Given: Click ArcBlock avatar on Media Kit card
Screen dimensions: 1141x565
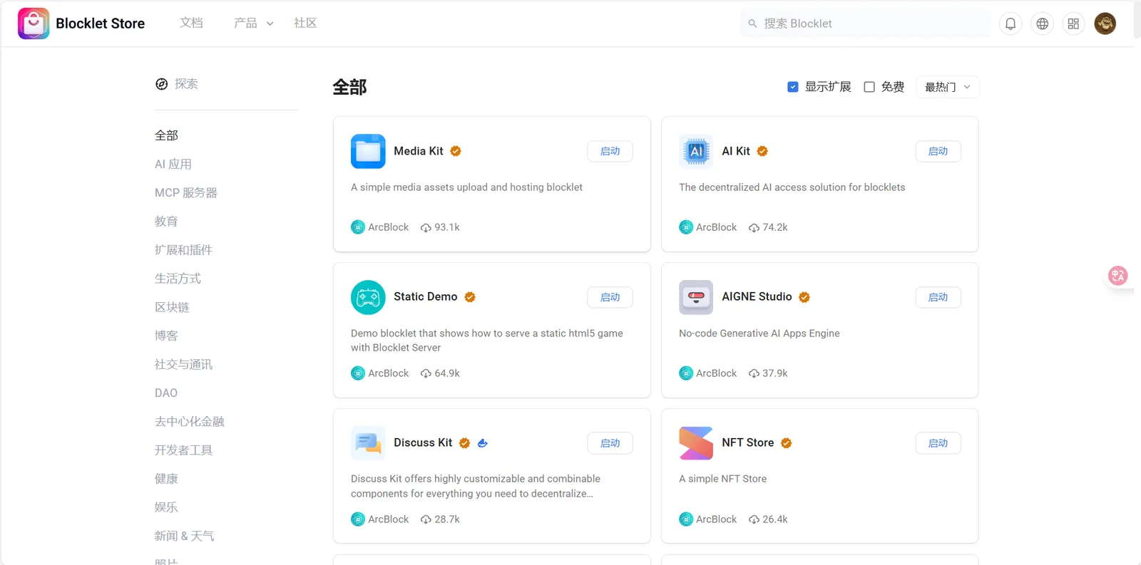Looking at the screenshot, I should [358, 227].
